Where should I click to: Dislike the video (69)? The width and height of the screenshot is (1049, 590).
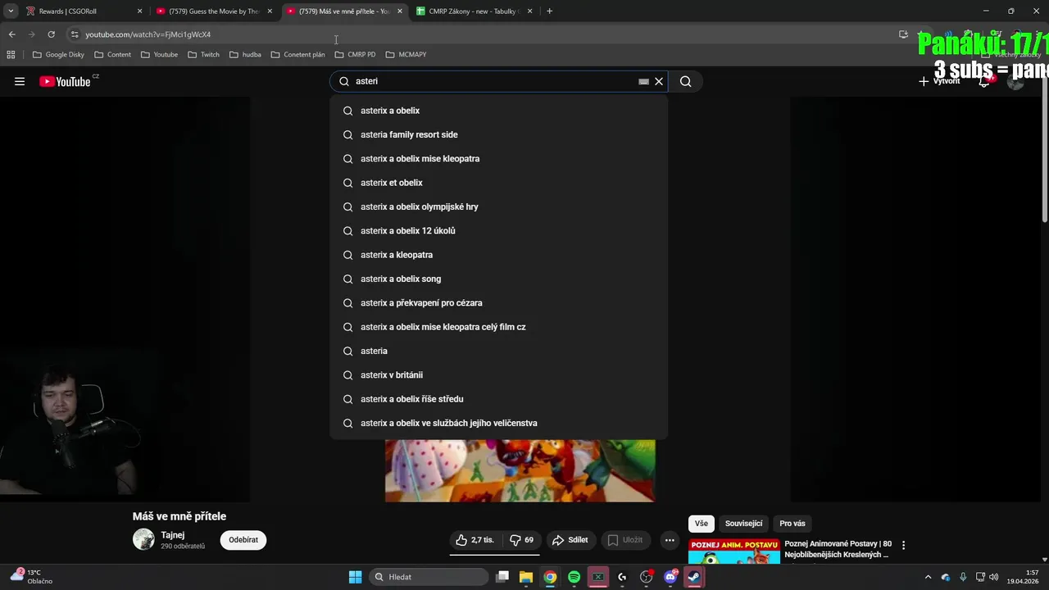(x=521, y=540)
